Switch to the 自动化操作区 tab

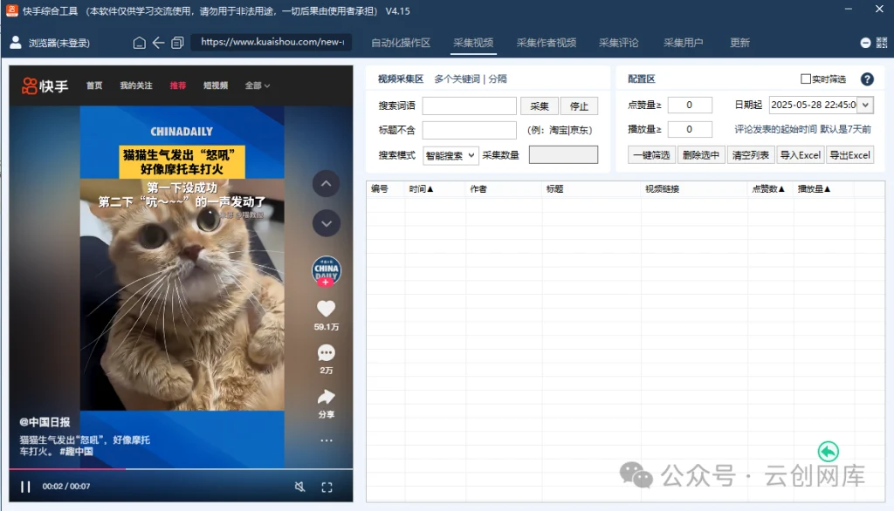[400, 43]
